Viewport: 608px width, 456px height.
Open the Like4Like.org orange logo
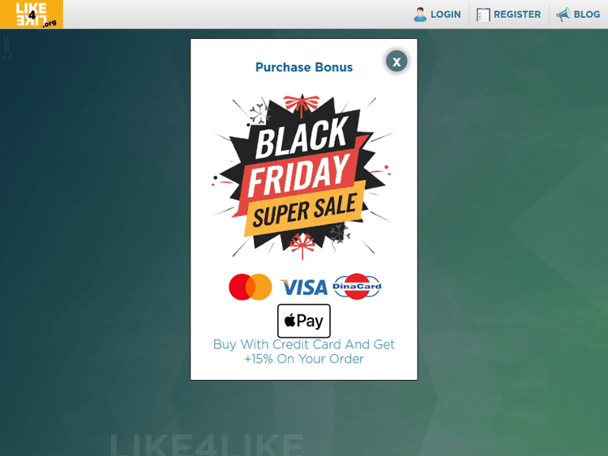(x=32, y=15)
